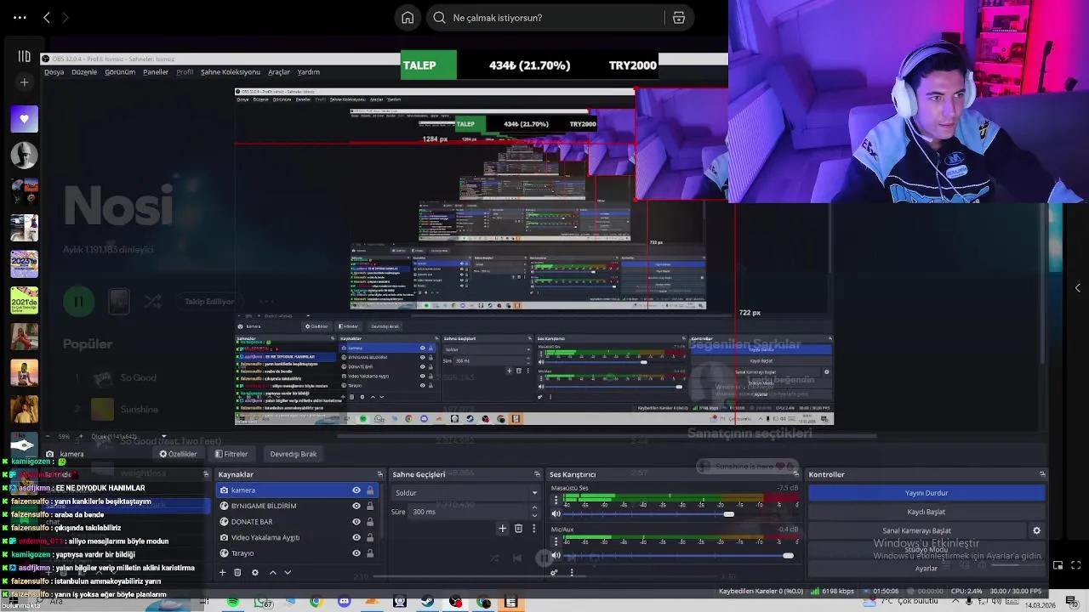1089x612 pixels.
Task: Open the Araçlar menu
Action: (x=279, y=72)
